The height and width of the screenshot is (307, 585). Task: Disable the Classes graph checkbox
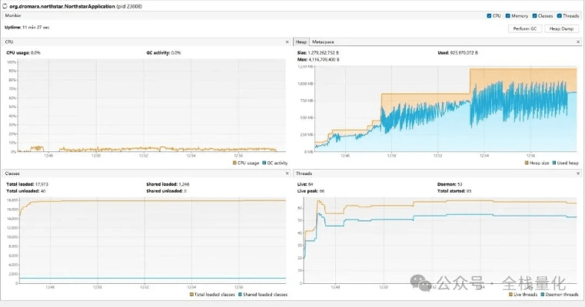click(533, 15)
